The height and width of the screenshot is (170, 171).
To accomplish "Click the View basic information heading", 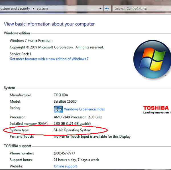I will 49,24.
